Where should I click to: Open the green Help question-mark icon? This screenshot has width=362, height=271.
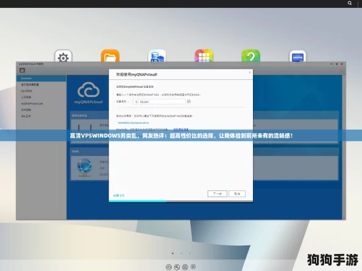coord(250,56)
